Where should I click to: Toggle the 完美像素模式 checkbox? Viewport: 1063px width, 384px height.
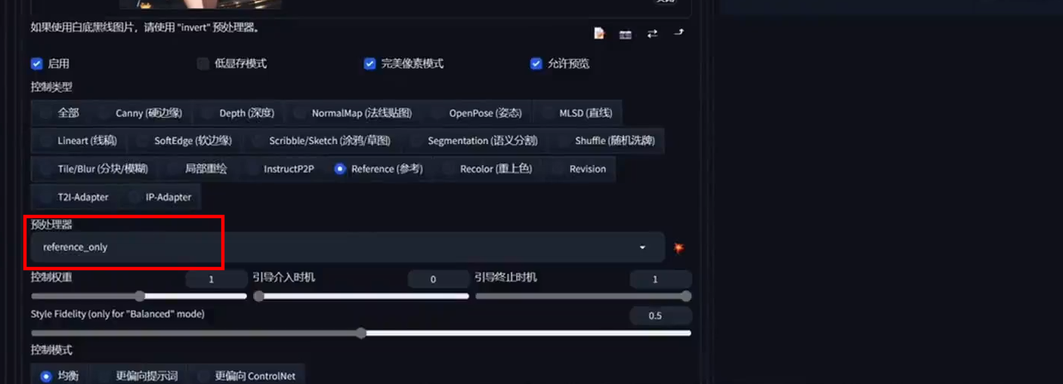(369, 63)
